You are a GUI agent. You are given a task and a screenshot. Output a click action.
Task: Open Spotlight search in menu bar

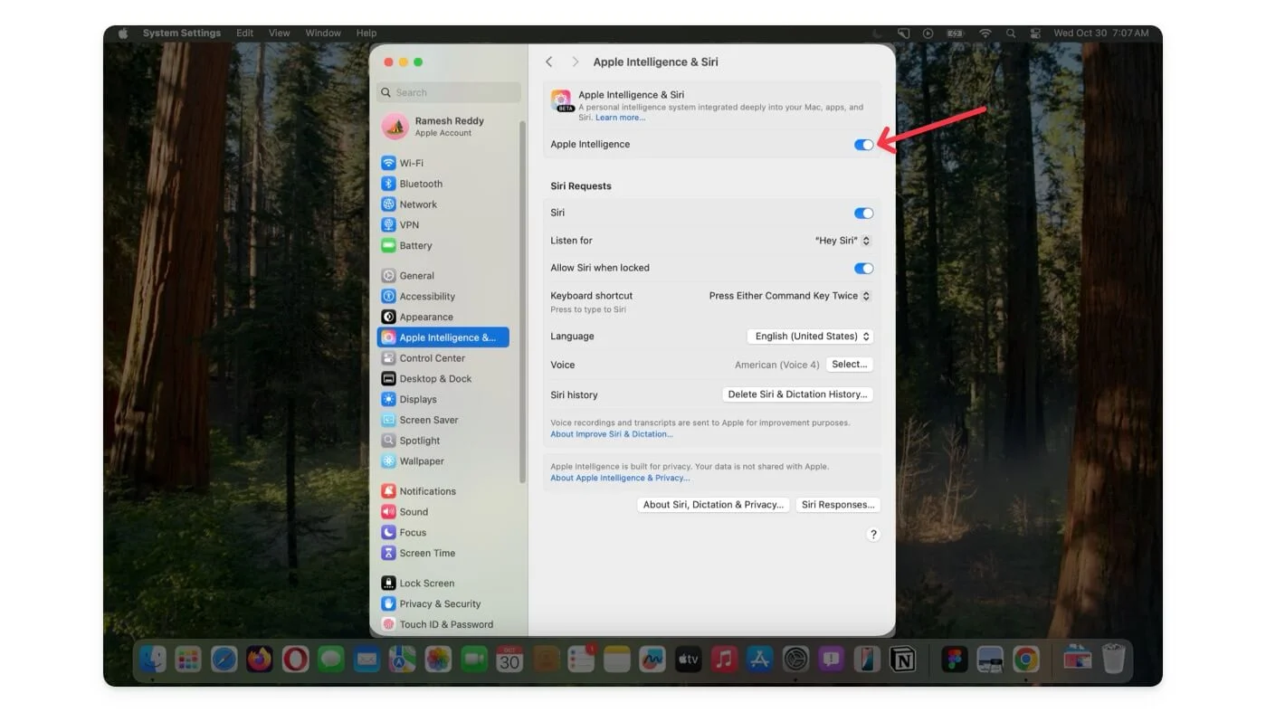(1011, 33)
